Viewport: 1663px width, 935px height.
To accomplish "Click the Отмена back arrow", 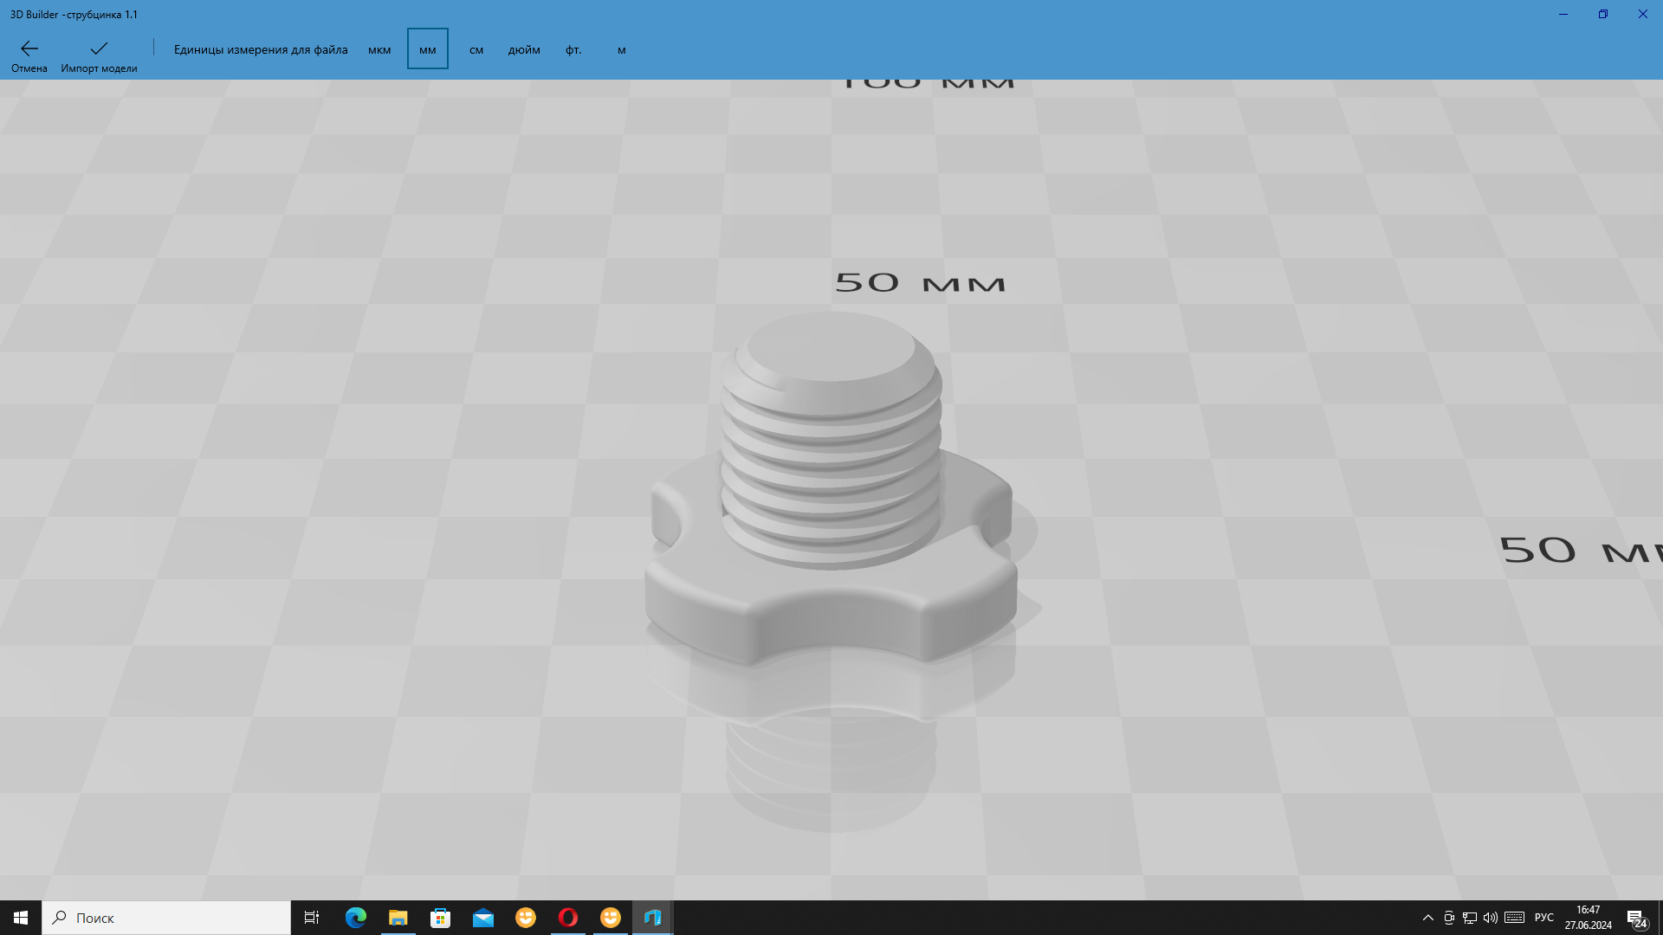I will tap(29, 55).
